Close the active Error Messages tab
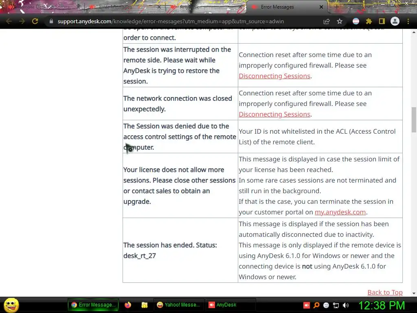The height and width of the screenshot is (313, 417). coord(321,7)
